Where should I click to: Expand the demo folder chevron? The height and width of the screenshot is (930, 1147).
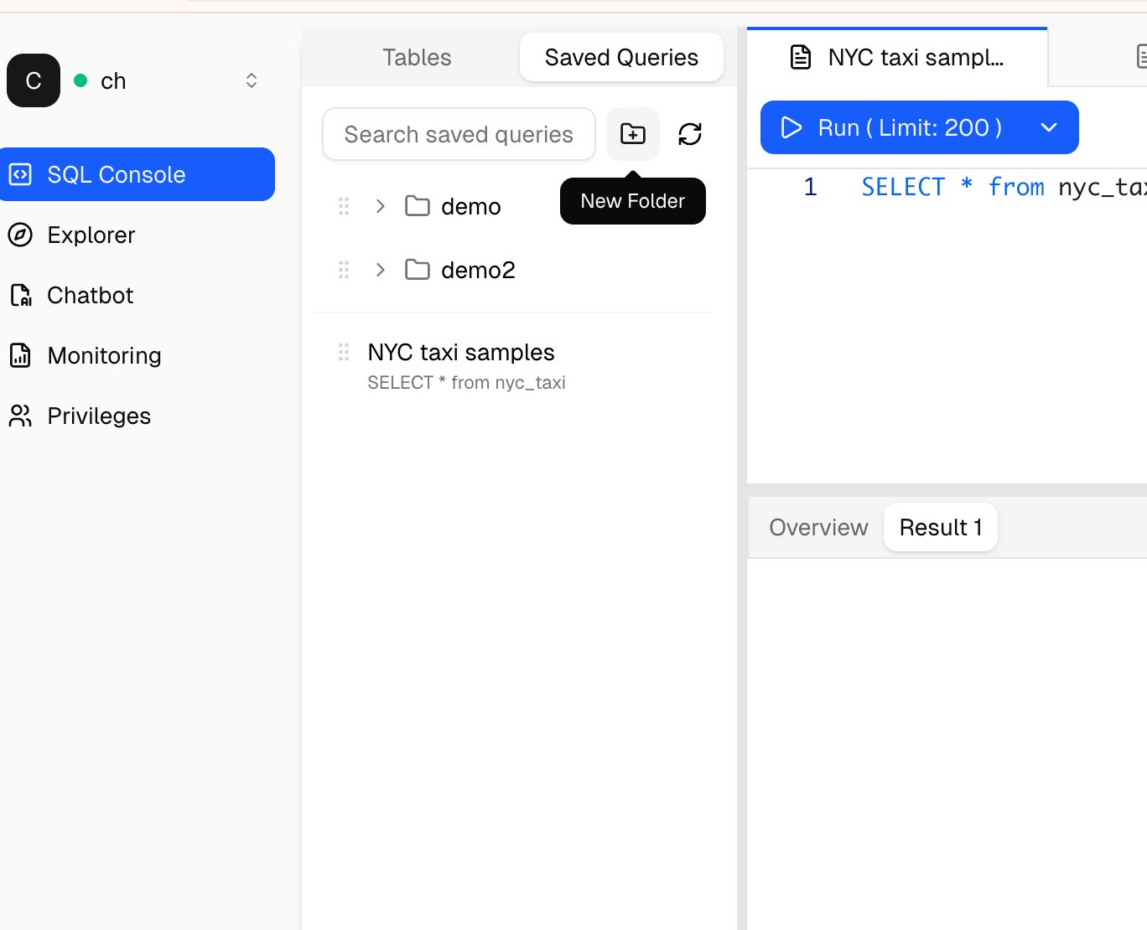coord(381,206)
